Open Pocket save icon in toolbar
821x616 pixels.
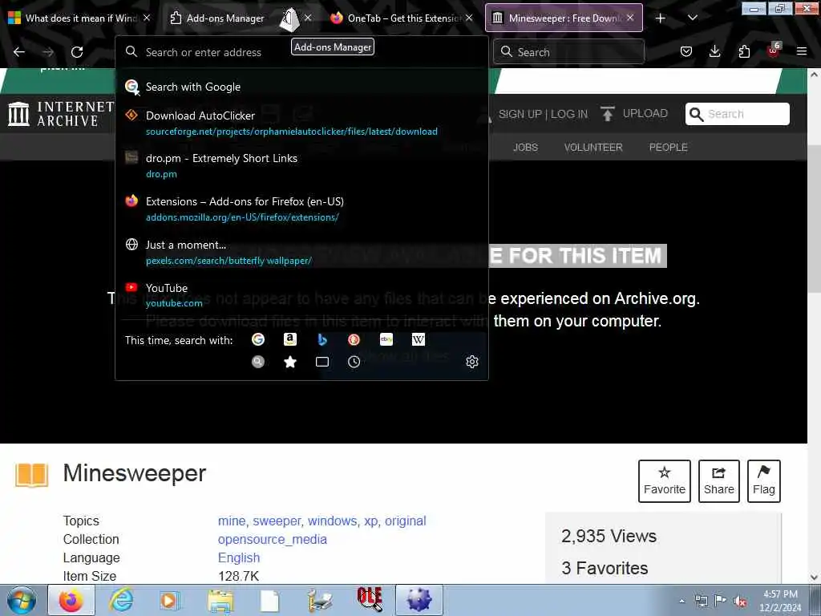coord(686,51)
